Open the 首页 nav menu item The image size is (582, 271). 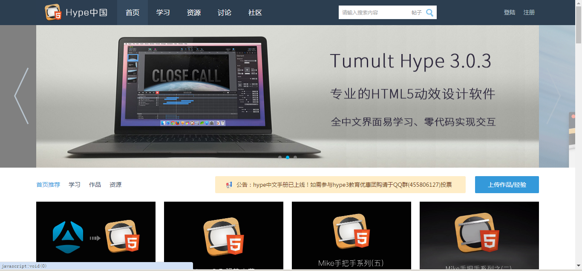[x=133, y=12]
